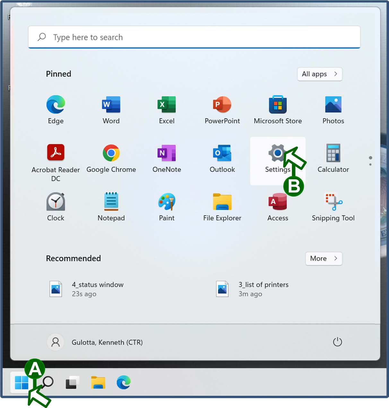Click the Type here to search box
Screen dimensions: 389x408
(194, 37)
